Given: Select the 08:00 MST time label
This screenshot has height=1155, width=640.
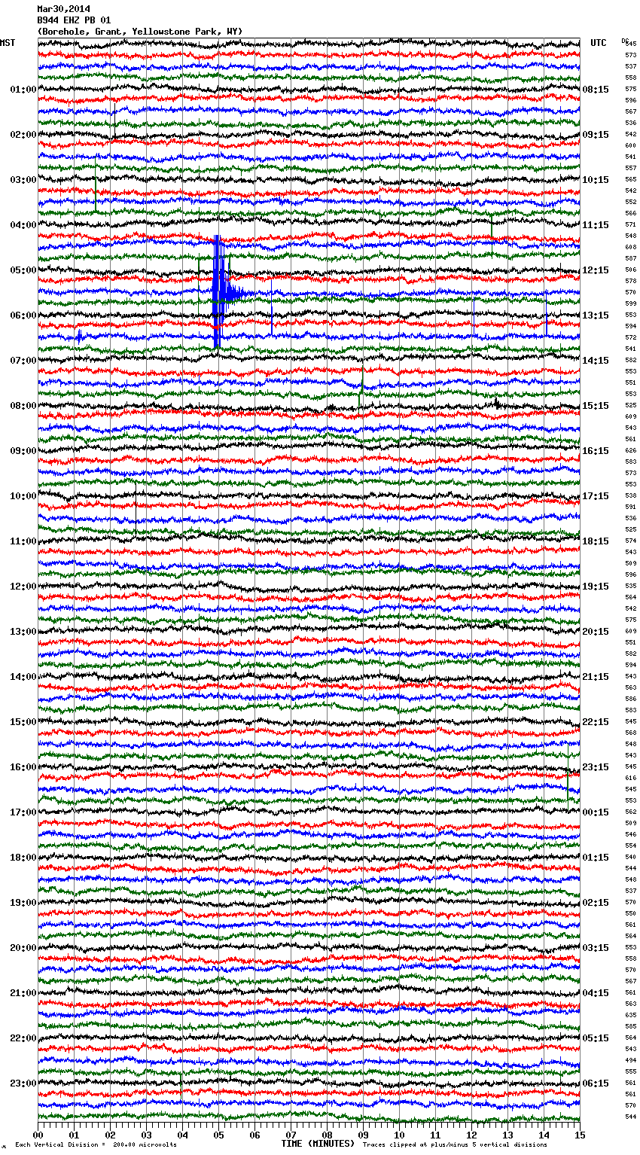Looking at the screenshot, I should 23,406.
